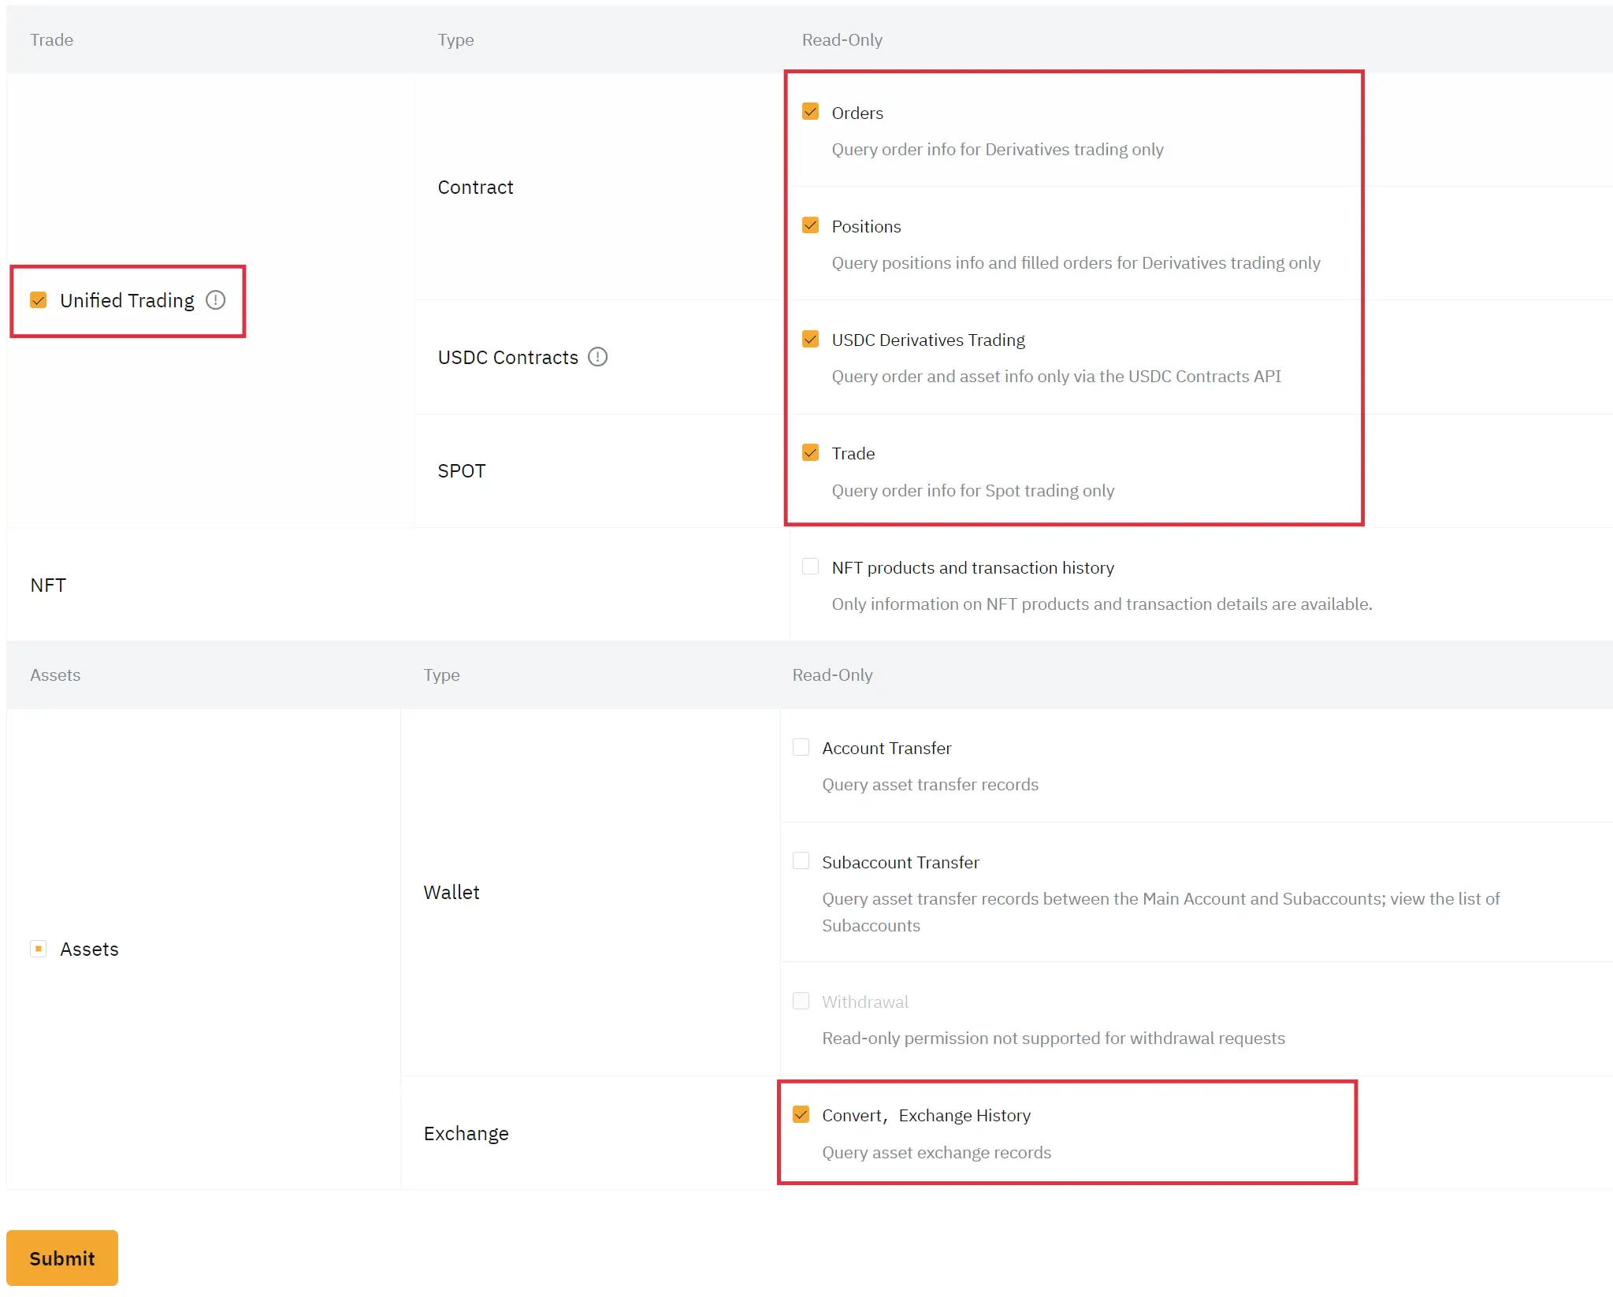Image resolution: width=1613 pixels, height=1297 pixels.
Task: Uncheck the Trade read-only permission
Action: (x=811, y=452)
